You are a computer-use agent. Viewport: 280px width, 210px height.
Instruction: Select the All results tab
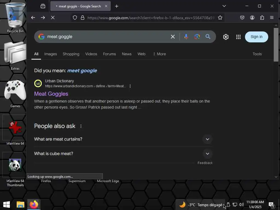click(x=36, y=54)
